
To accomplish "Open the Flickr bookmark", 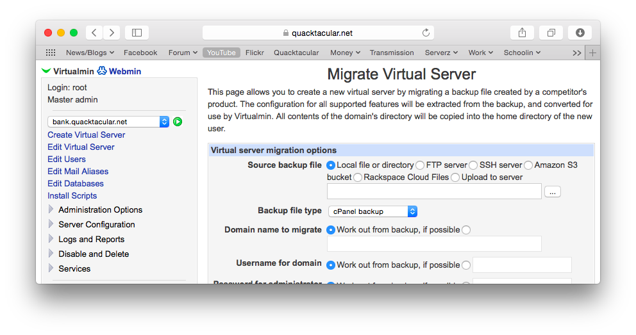I will 255,53.
